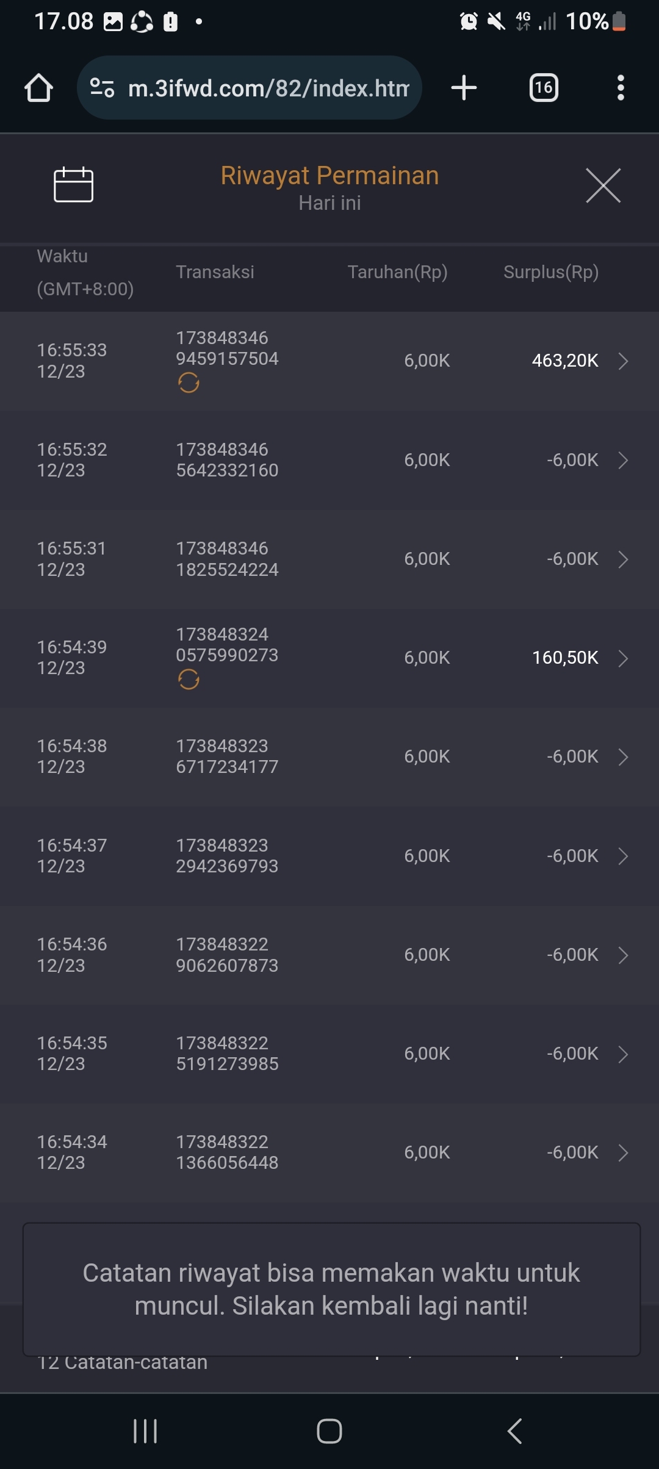Image resolution: width=659 pixels, height=1469 pixels.
Task: Expand the 463,20K surplus row details
Action: click(623, 361)
